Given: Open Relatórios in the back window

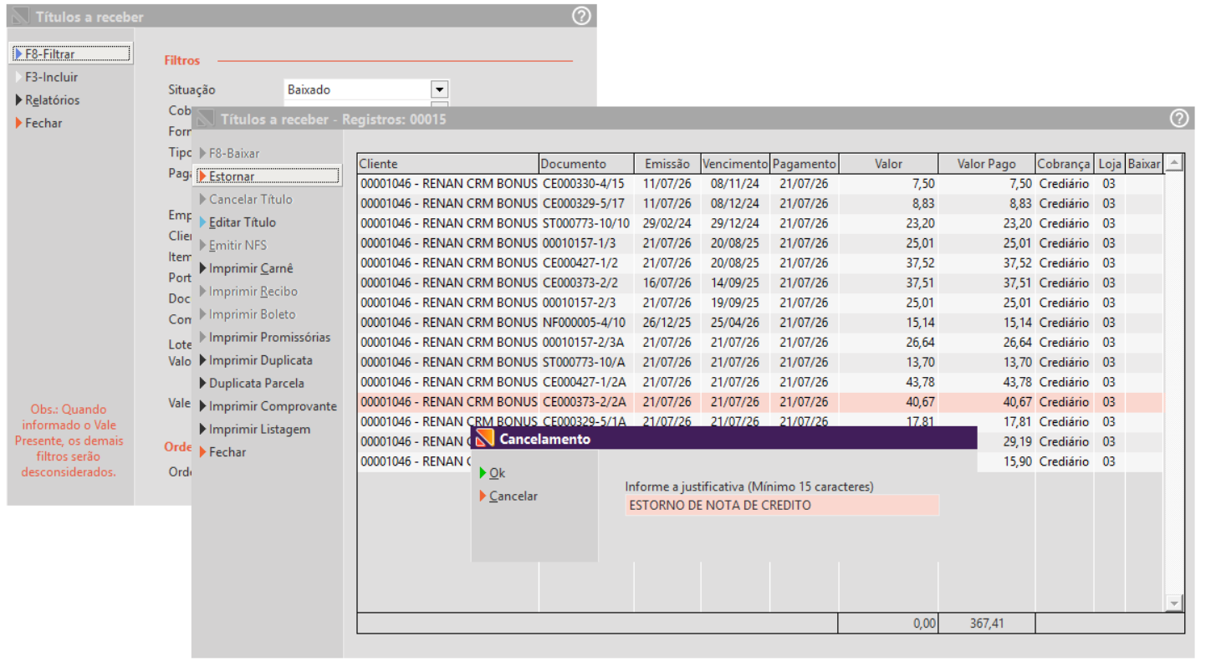Looking at the screenshot, I should point(52,99).
